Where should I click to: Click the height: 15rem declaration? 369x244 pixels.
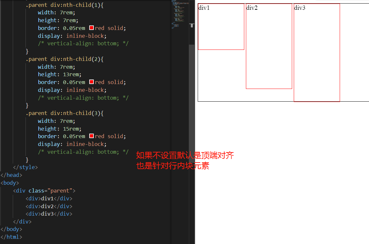[x=59, y=128]
